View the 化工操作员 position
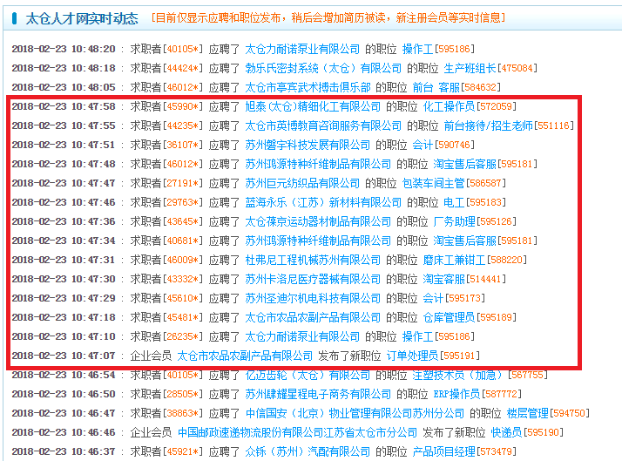This screenshot has width=622, height=461. [x=449, y=106]
